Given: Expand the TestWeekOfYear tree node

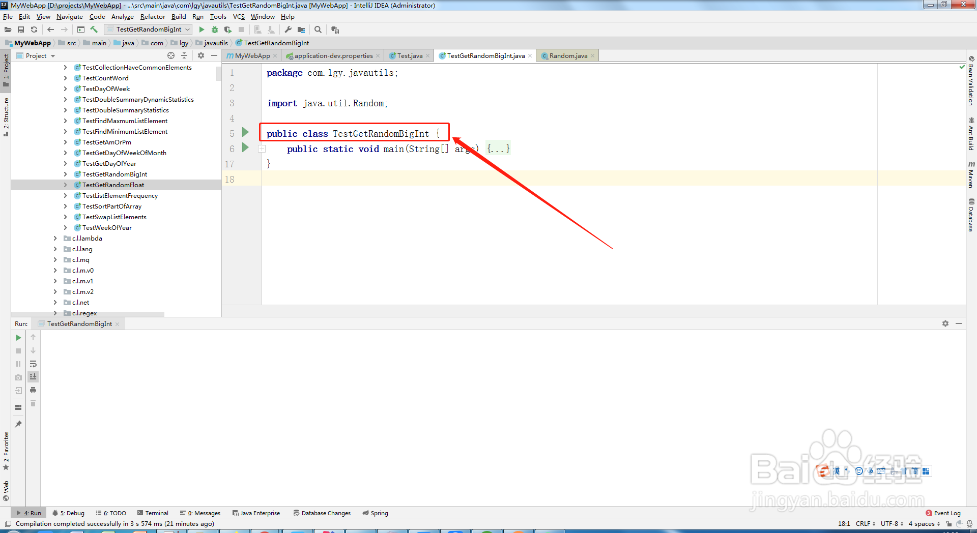Looking at the screenshot, I should coord(65,227).
